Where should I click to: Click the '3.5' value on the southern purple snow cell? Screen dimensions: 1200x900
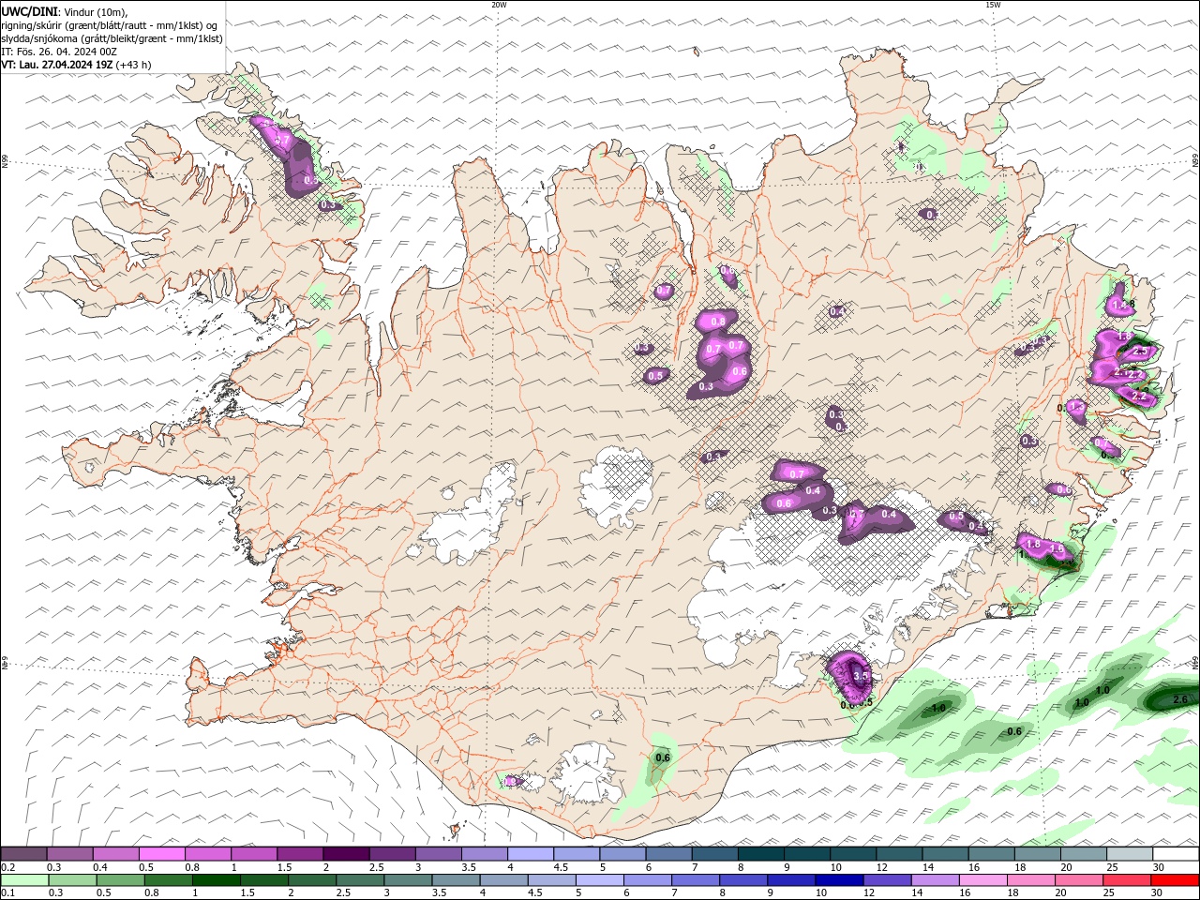point(862,675)
